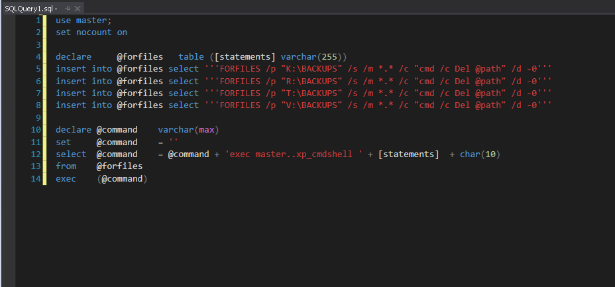Viewport: 615px width, 287px height.
Task: Click 'insert into' on line 5
Action: [84, 69]
